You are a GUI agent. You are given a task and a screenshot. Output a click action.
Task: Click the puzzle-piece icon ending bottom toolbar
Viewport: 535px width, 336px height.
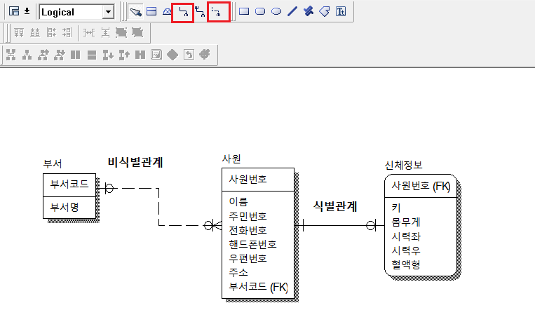(x=205, y=54)
